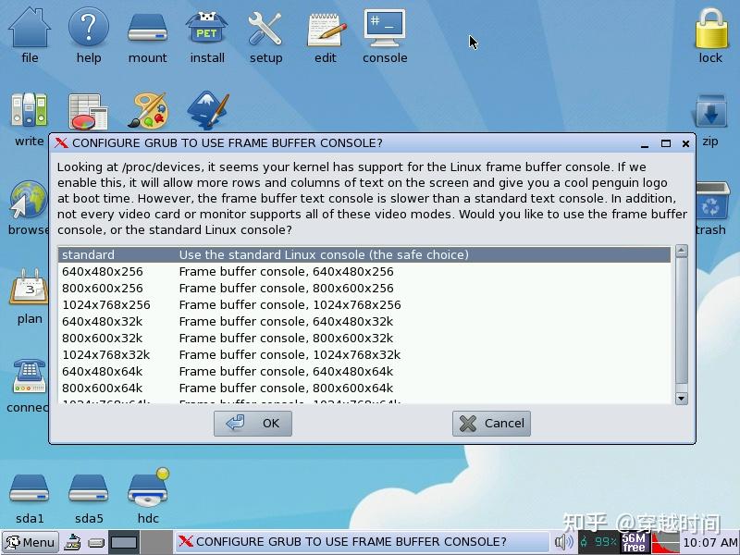Launch the setup wrench utility

click(x=265, y=32)
